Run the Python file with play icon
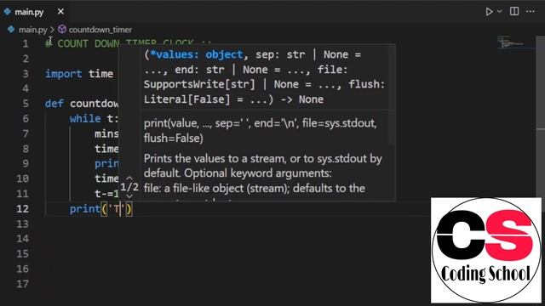545x306 pixels. pyautogui.click(x=489, y=11)
